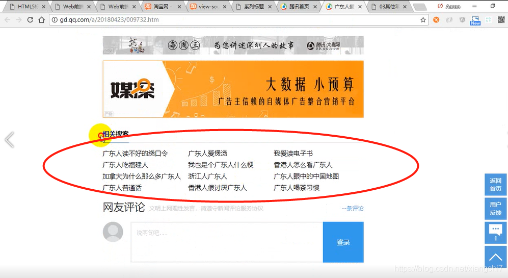Close the 03其他 tab
The image size is (508, 278).
coord(405,7)
